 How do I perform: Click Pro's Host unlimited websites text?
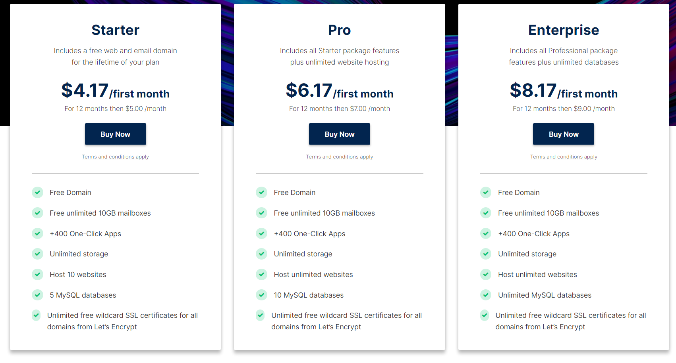tap(313, 275)
